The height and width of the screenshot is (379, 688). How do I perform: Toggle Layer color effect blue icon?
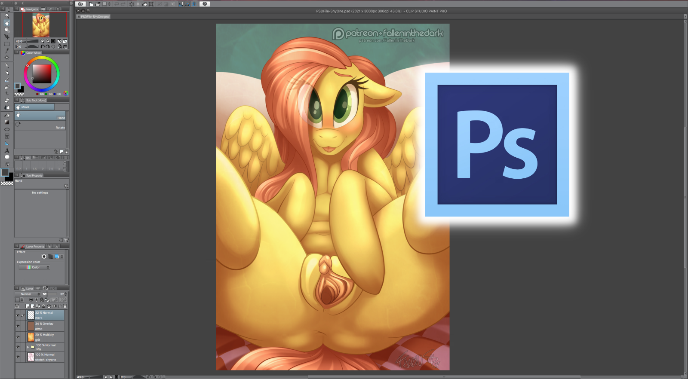pos(57,257)
